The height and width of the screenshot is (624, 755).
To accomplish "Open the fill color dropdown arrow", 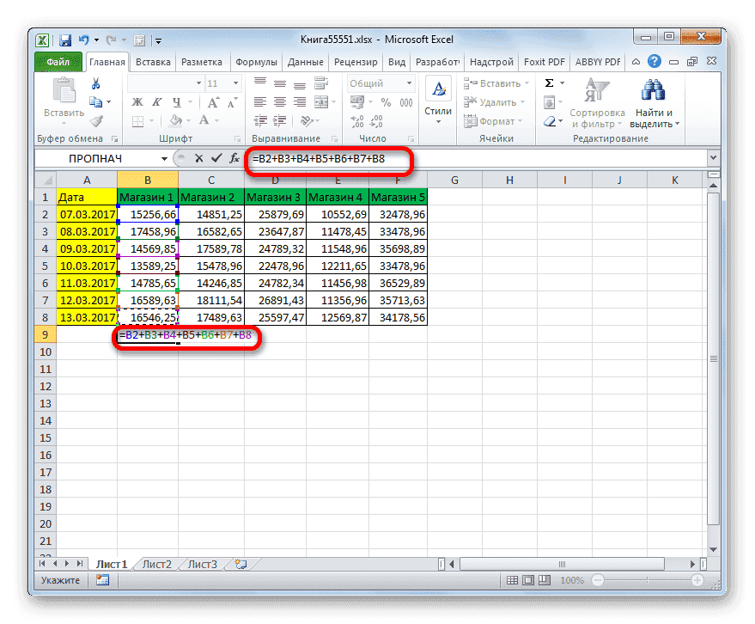I will pyautogui.click(x=188, y=120).
